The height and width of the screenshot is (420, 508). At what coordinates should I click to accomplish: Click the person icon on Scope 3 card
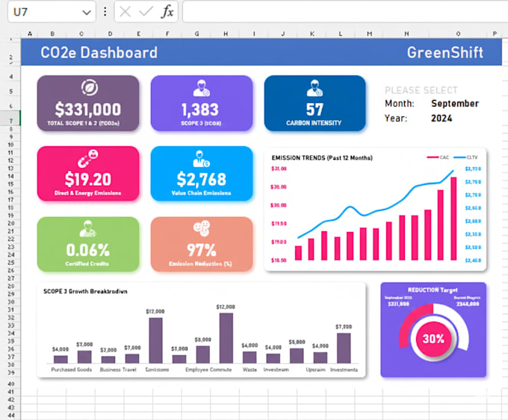tap(202, 88)
